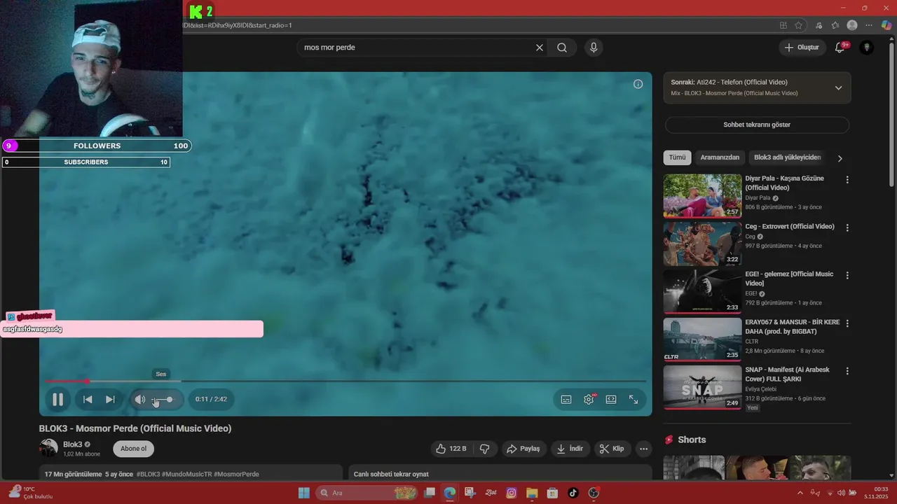Open Windows Start menu
The width and height of the screenshot is (897, 504).
[x=303, y=493]
